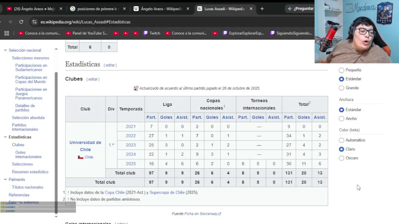399x224 pixels.
Task: Select Automático color option
Action: (x=342, y=140)
